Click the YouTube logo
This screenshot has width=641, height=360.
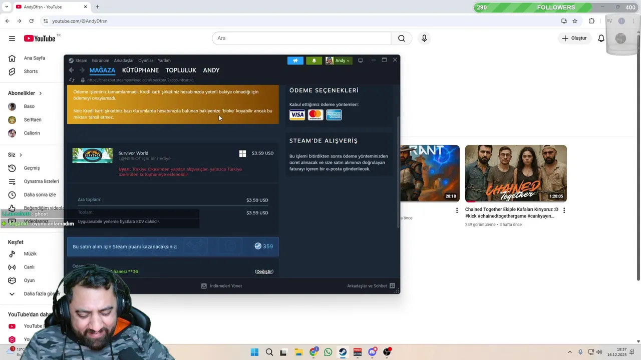[x=40, y=38]
